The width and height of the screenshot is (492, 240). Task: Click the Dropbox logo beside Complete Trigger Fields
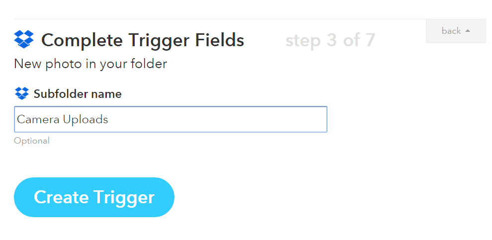tap(24, 40)
